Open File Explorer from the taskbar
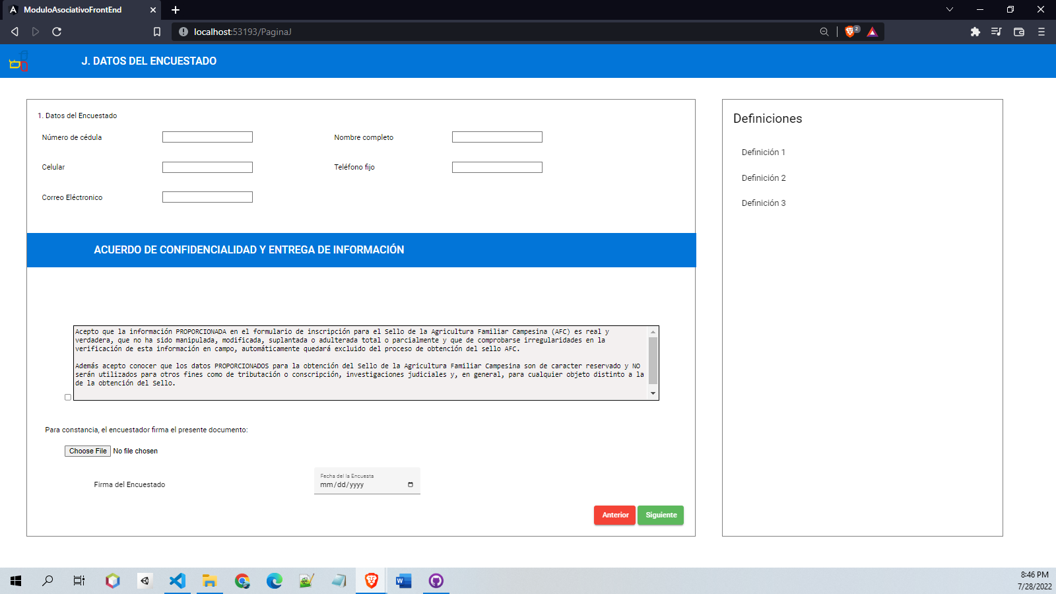The height and width of the screenshot is (594, 1056). (x=210, y=581)
